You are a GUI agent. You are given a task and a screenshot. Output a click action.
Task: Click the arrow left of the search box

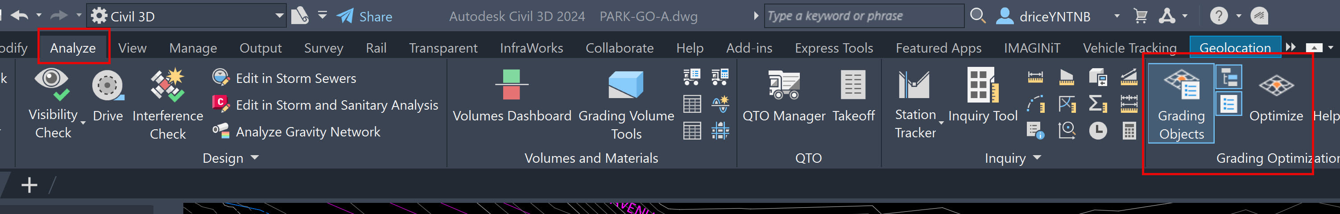click(x=757, y=16)
